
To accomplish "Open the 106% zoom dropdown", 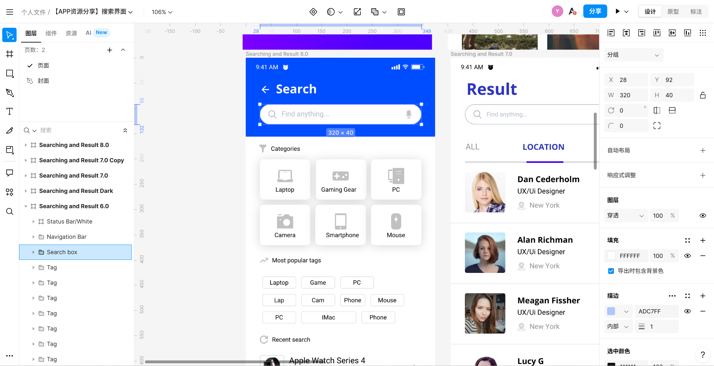I will tap(162, 12).
